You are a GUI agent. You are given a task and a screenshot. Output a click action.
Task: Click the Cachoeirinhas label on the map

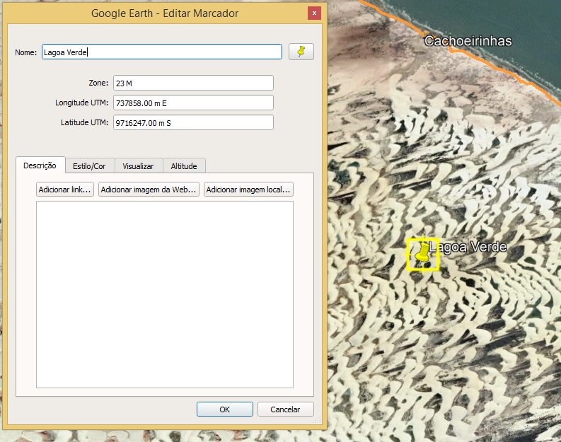pos(468,41)
